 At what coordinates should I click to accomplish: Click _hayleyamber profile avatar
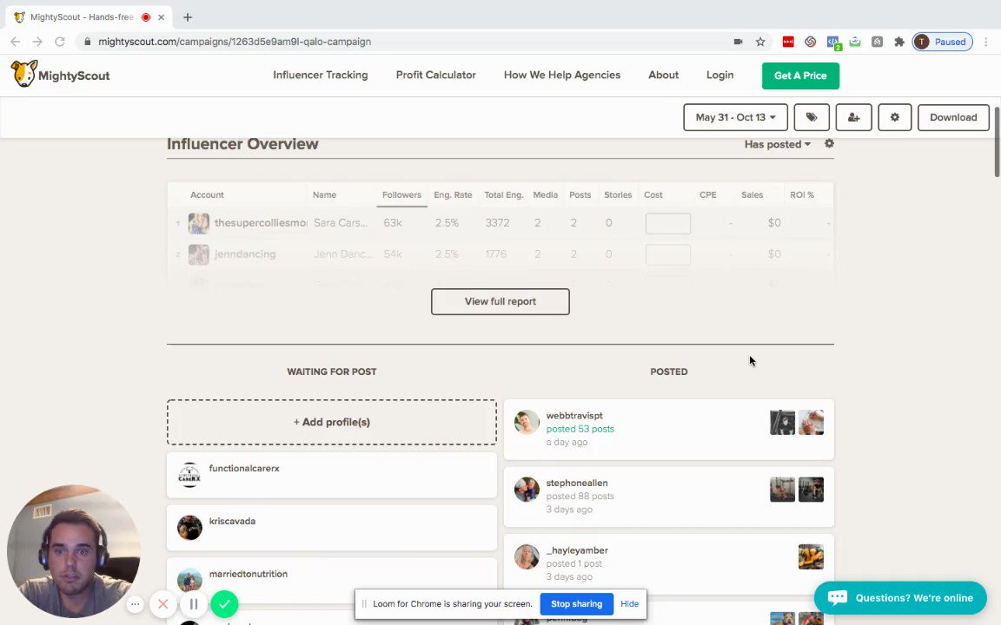[x=527, y=556]
